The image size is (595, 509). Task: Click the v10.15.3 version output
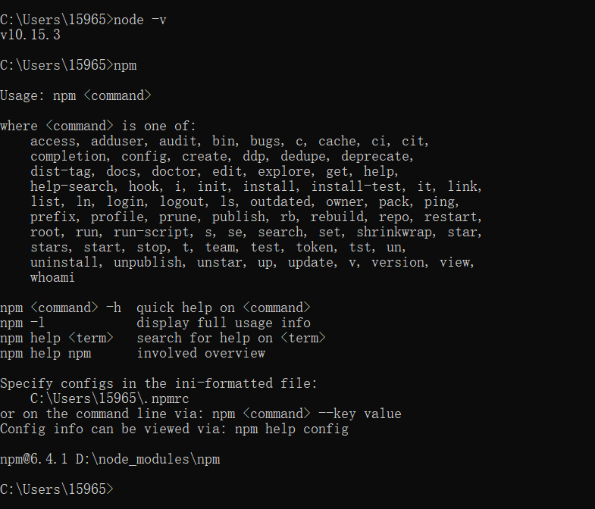coord(30,35)
